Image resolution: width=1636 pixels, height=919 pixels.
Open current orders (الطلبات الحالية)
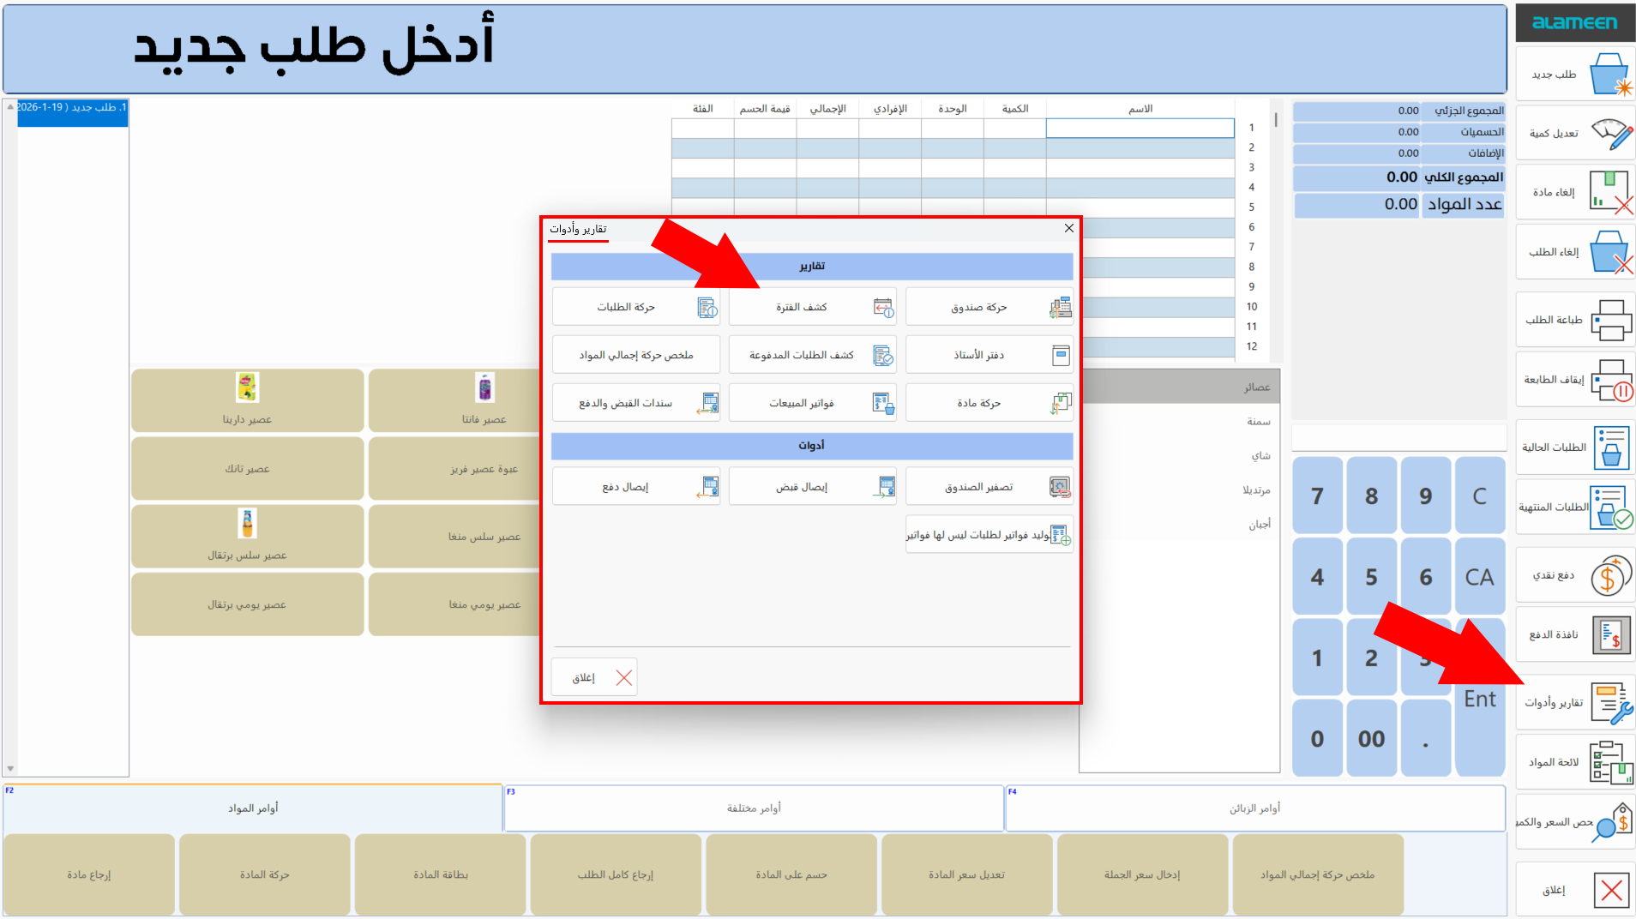click(x=1575, y=447)
